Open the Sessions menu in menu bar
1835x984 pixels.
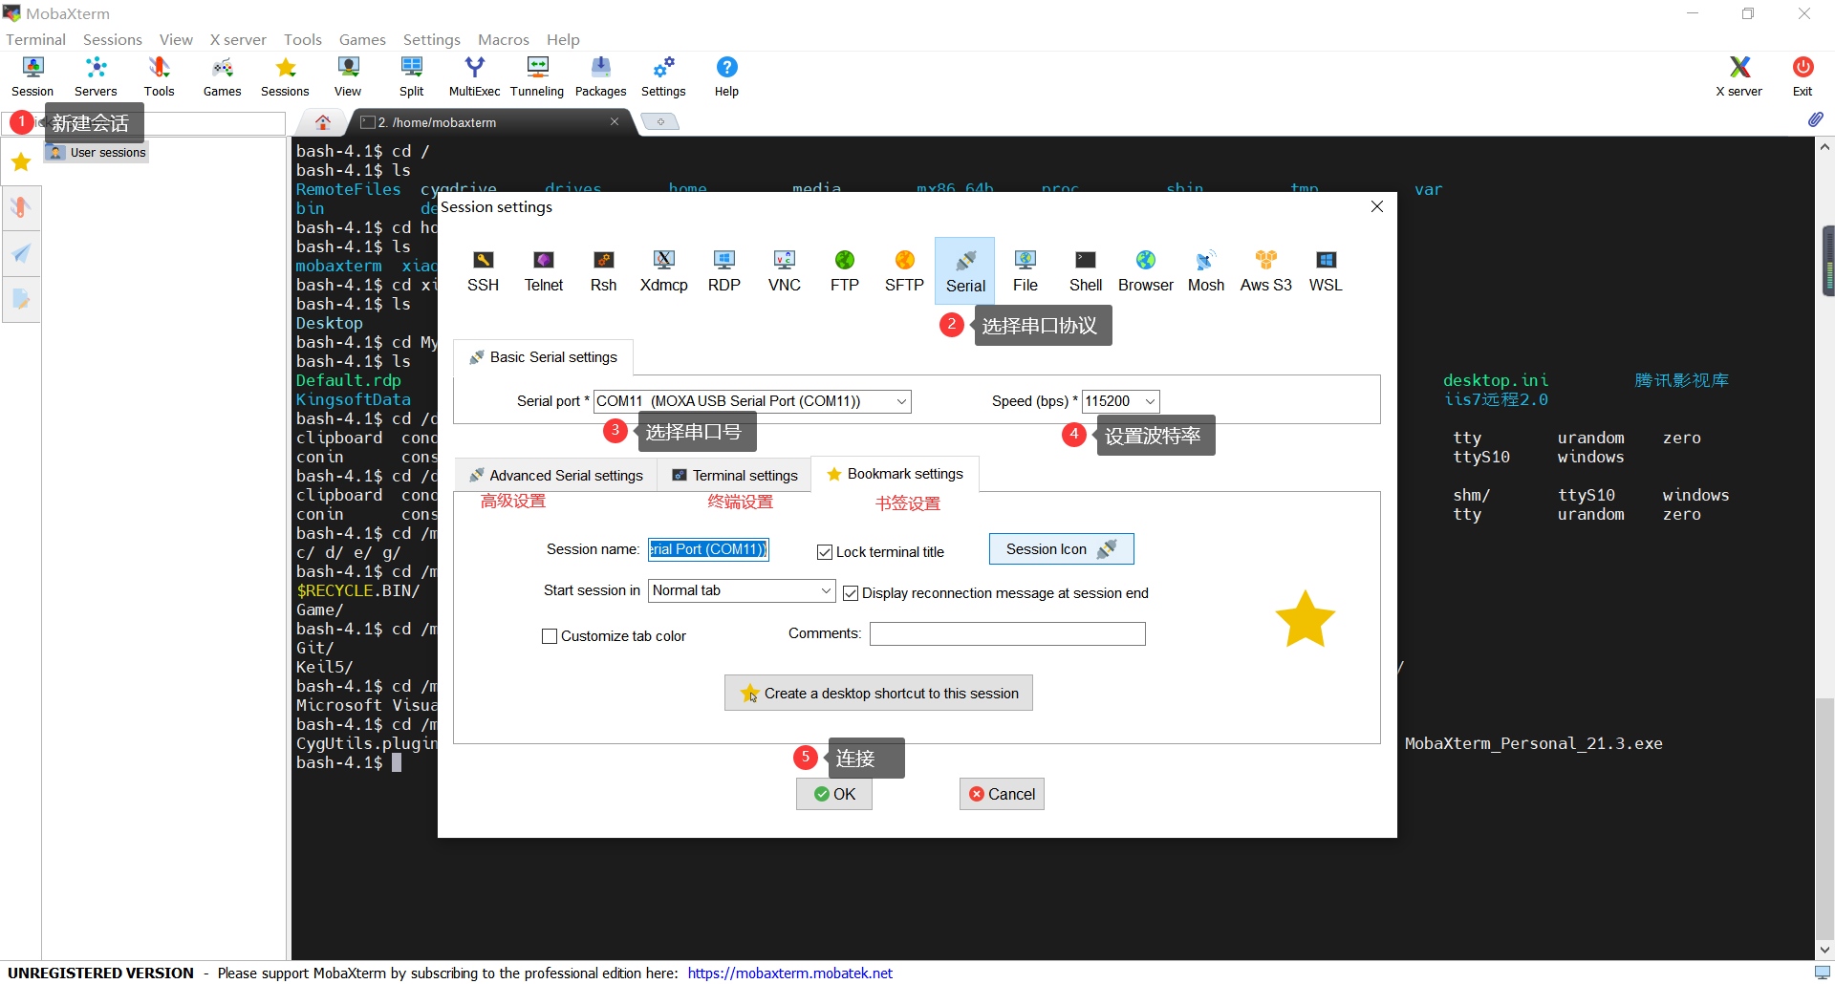tap(113, 39)
